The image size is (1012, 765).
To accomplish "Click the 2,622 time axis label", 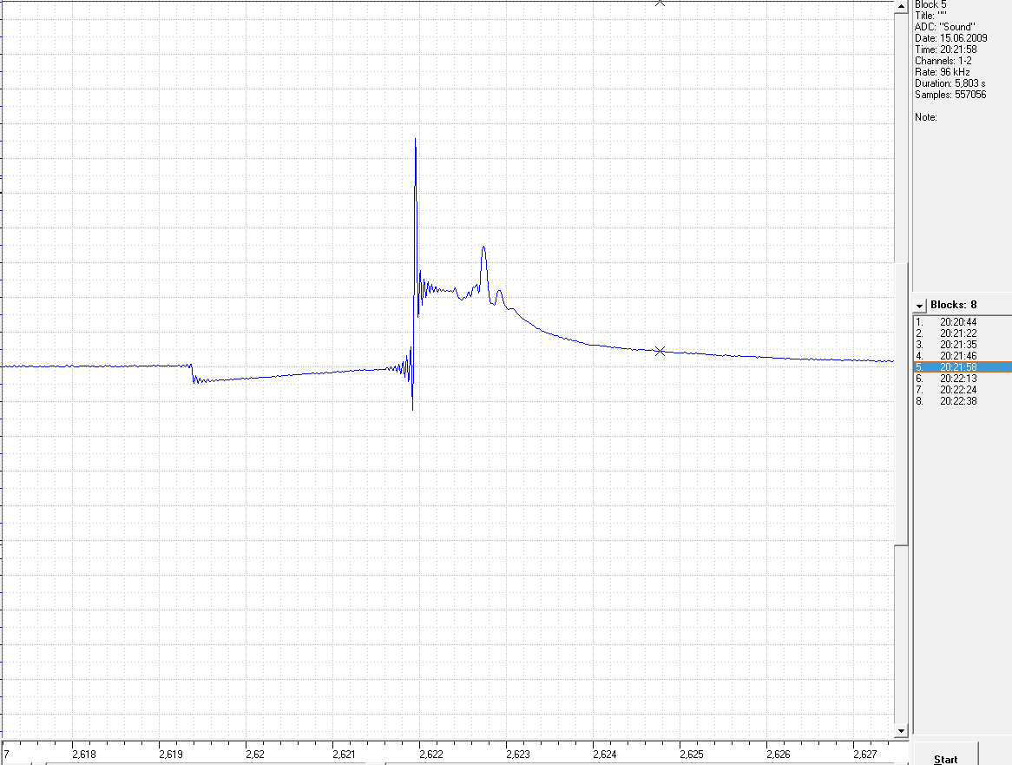I will pos(431,754).
